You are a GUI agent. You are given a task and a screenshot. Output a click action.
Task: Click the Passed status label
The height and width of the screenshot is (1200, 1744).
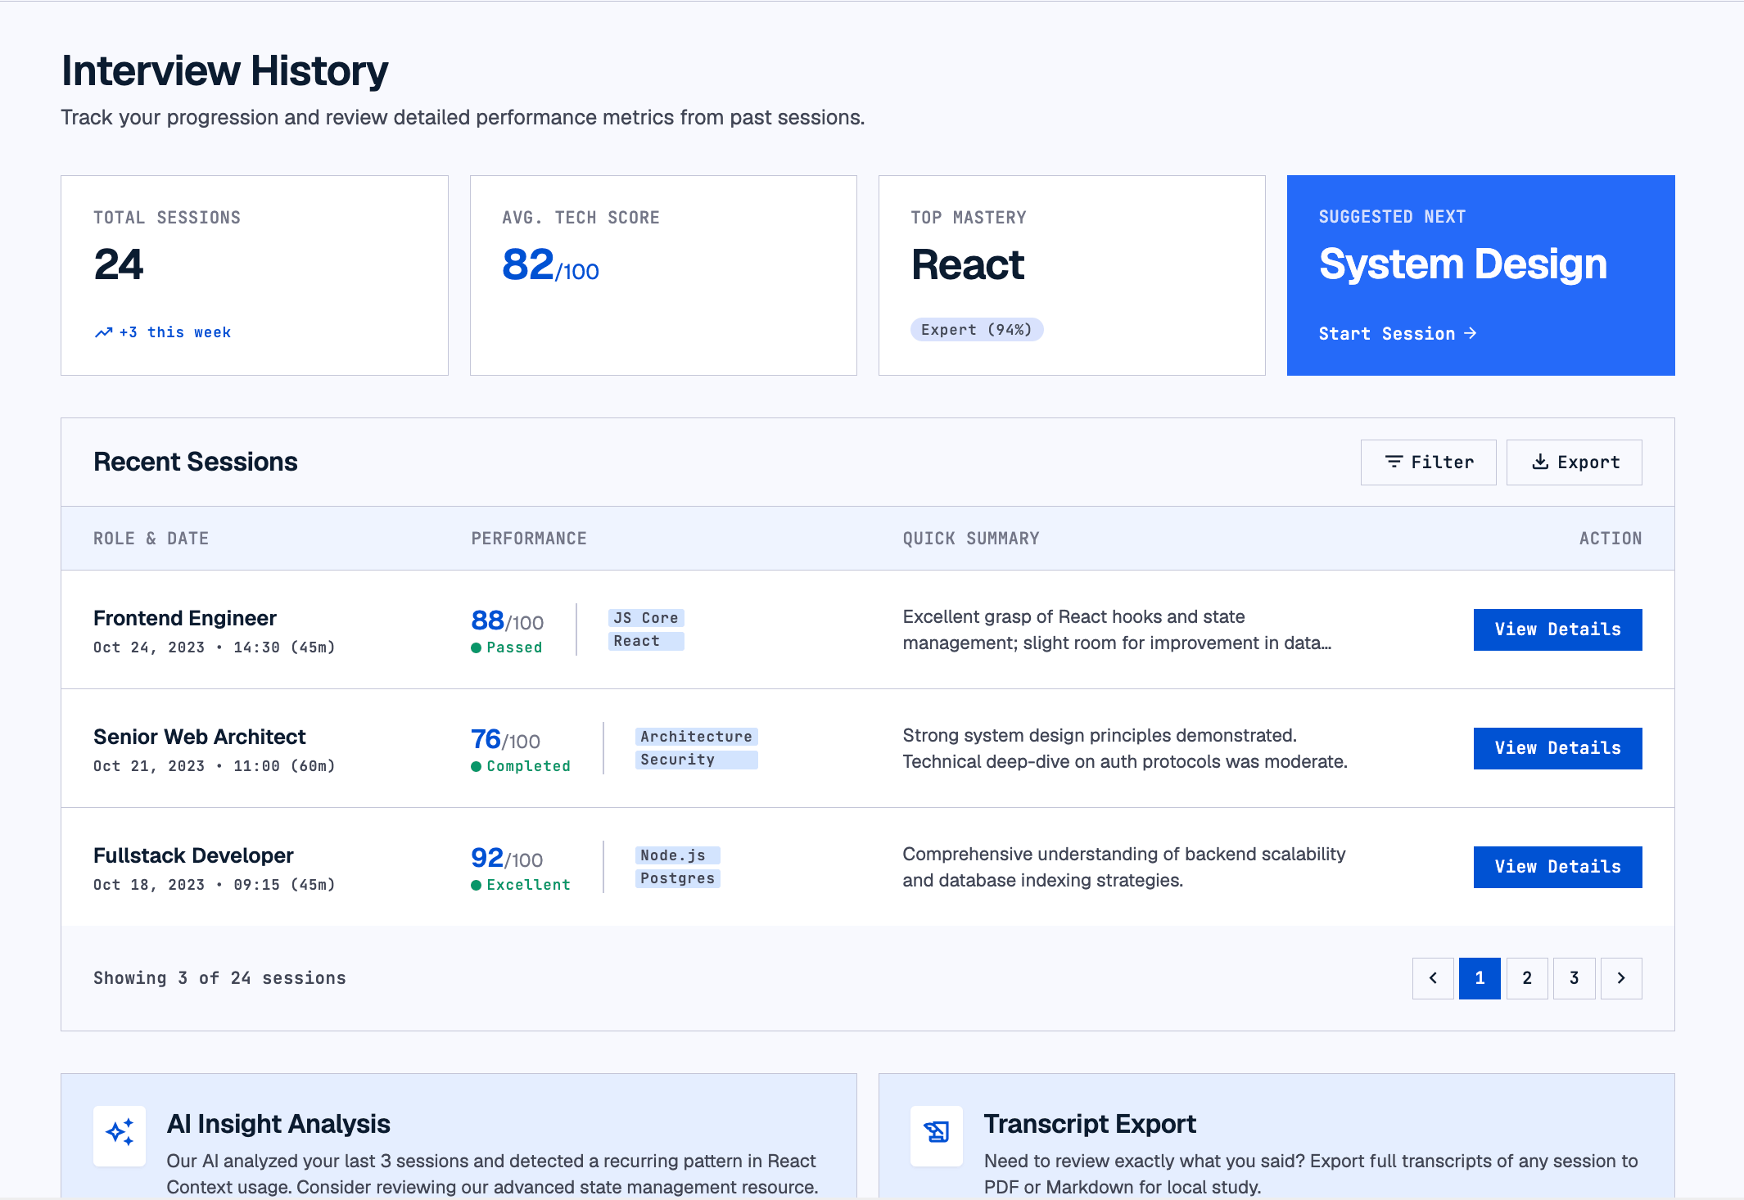click(514, 647)
